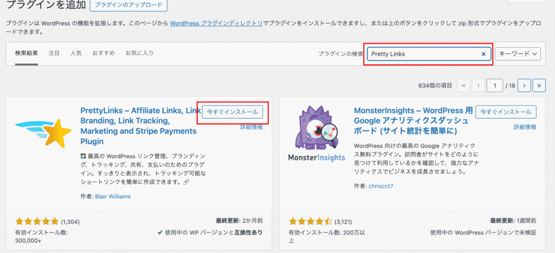This screenshot has height=253, width=555.
Task: Open the キーワード search type dropdown
Action: [518, 54]
